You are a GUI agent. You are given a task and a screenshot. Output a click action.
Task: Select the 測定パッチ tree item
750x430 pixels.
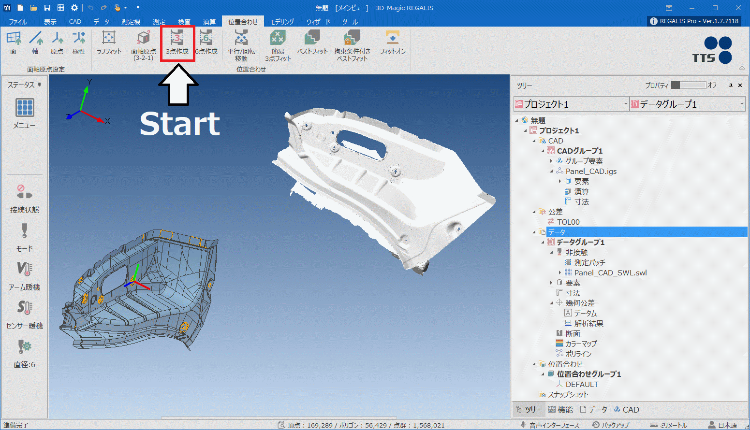(x=589, y=262)
